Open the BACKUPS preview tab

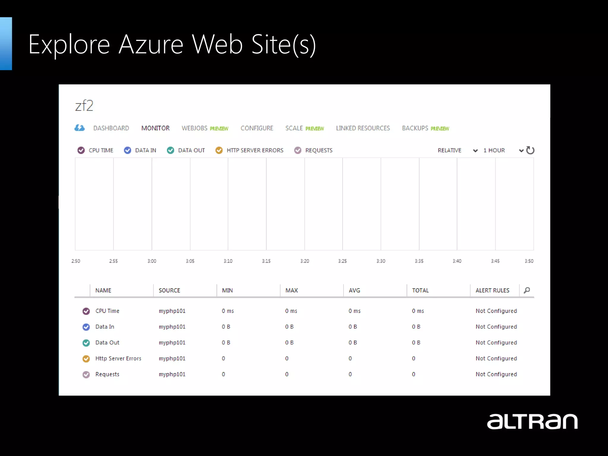[x=425, y=128]
